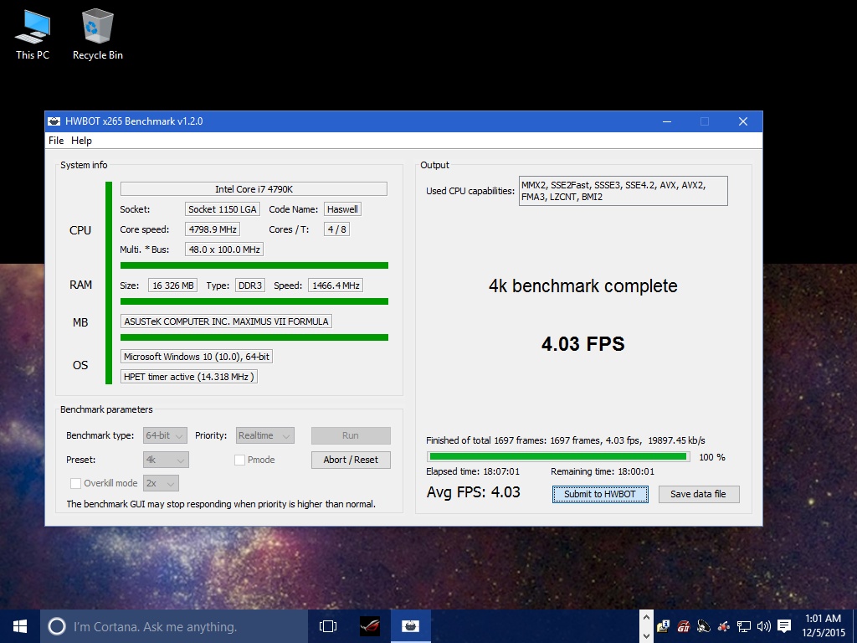Screen dimensions: 857x643
Task: Click the red GPU tray icon
Action: [x=684, y=626]
